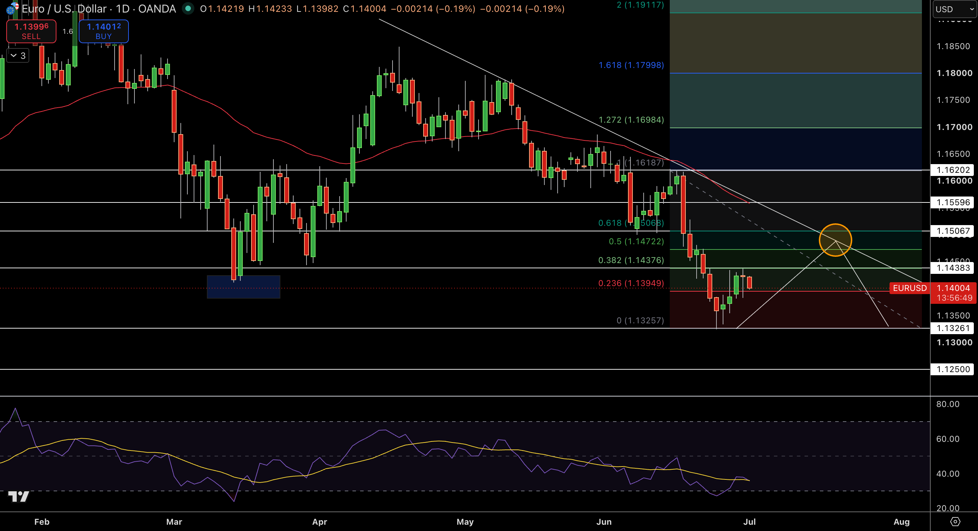978x531 pixels.
Task: Click the green market status dot
Action: (x=188, y=8)
